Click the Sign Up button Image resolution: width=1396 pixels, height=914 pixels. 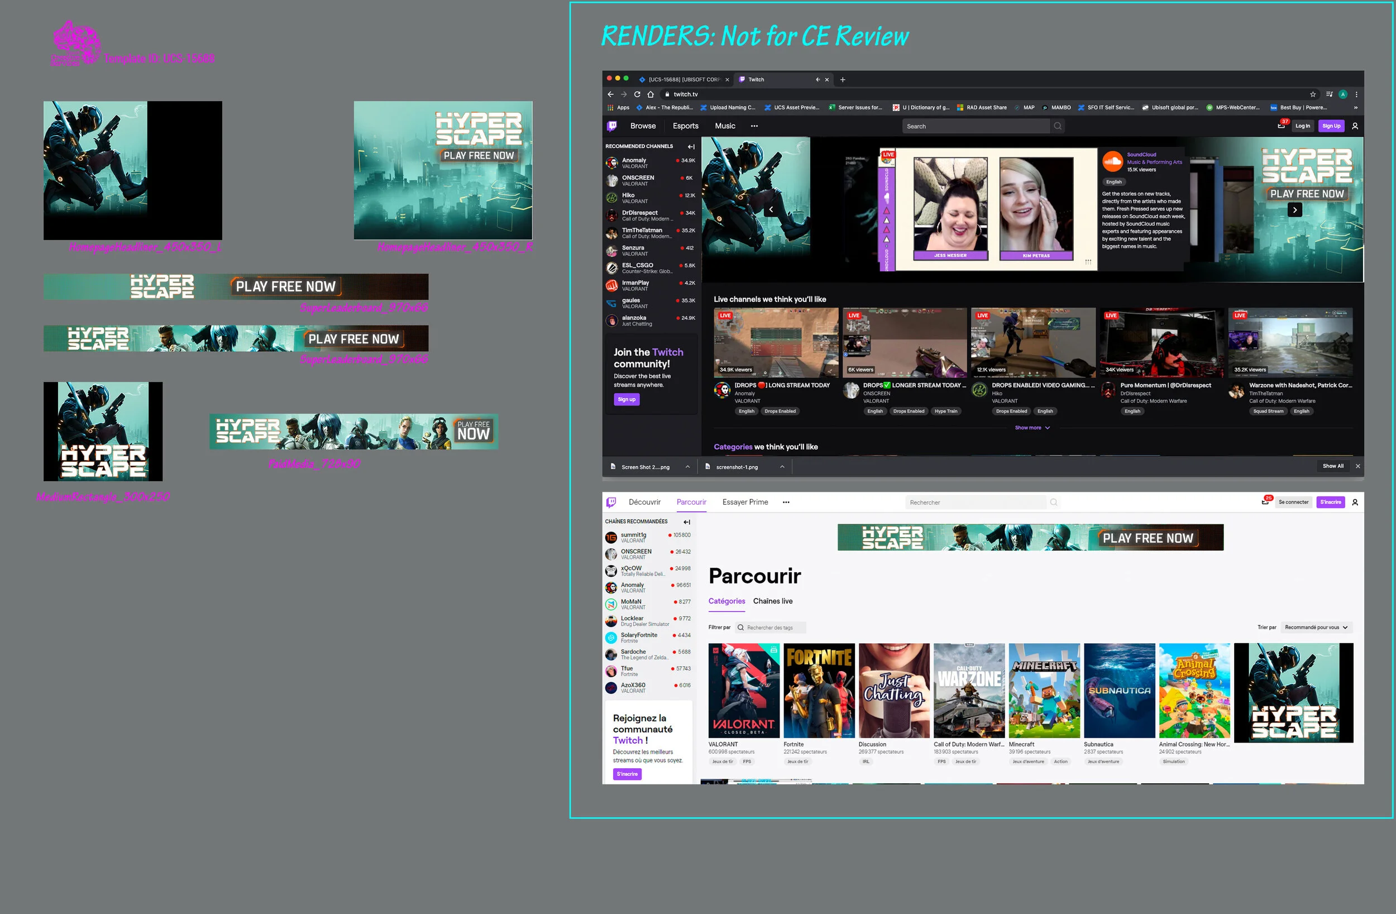(1331, 126)
